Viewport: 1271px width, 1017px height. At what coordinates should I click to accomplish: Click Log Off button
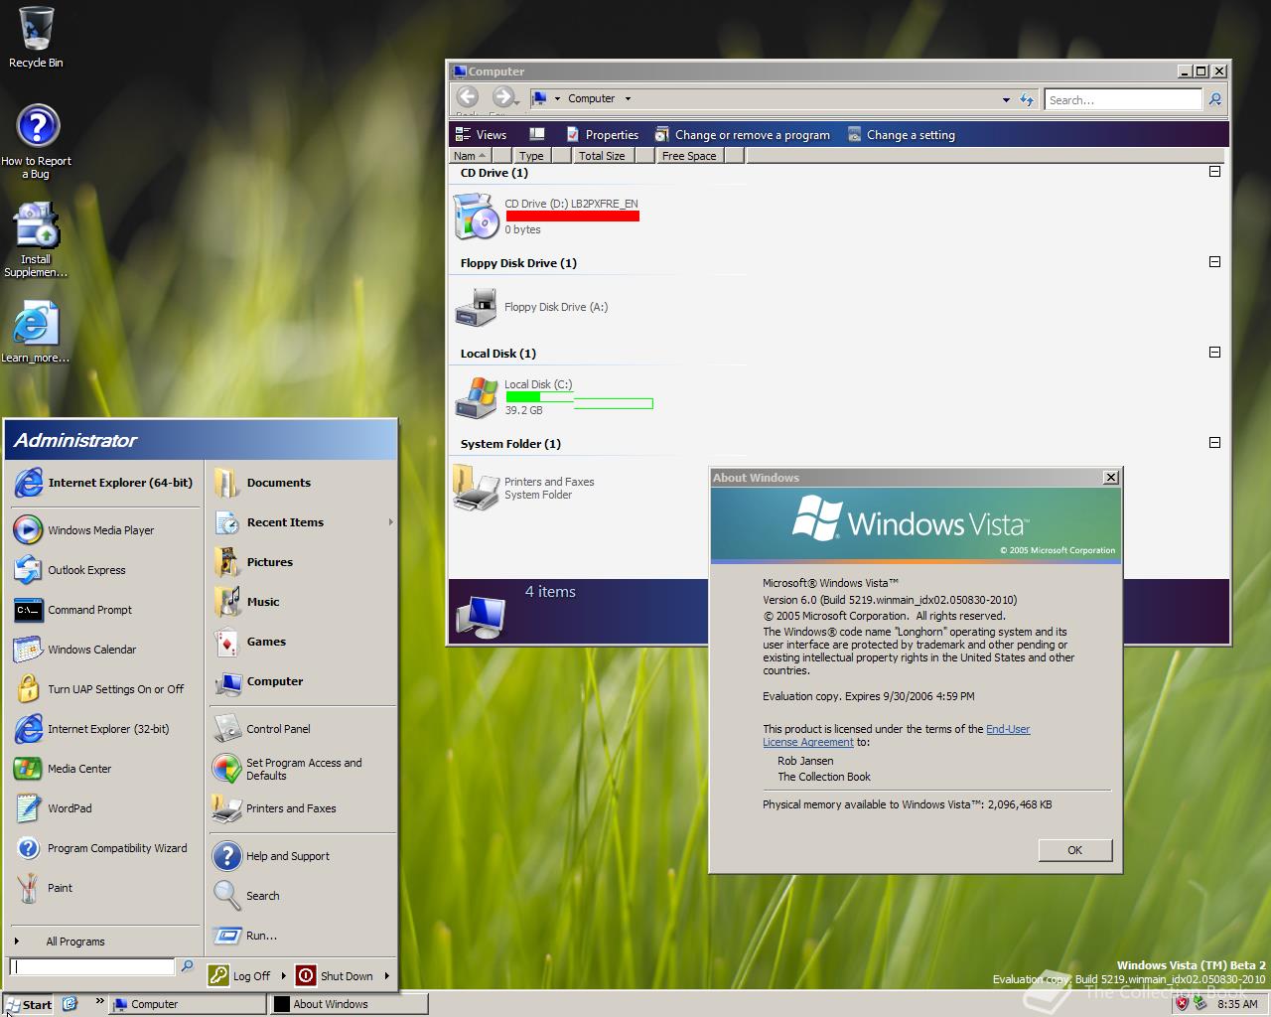[240, 976]
